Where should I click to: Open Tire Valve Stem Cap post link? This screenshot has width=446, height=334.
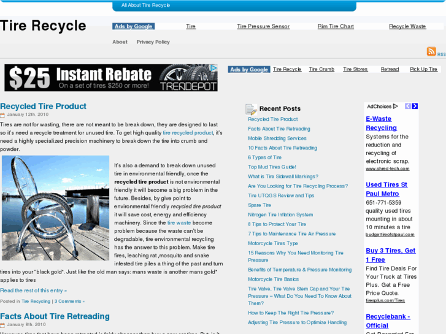click(x=299, y=296)
